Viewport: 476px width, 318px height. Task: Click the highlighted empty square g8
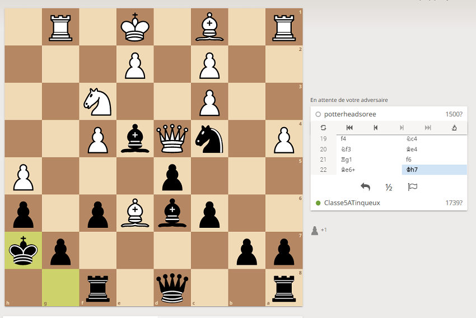tap(60, 288)
